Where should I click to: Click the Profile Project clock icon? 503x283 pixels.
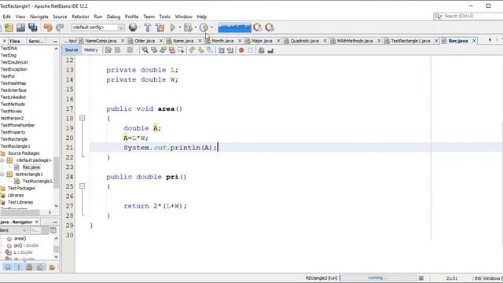[x=204, y=28]
